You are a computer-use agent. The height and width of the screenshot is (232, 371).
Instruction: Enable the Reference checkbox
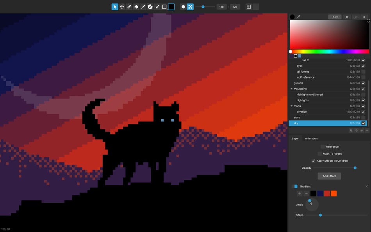323,146
